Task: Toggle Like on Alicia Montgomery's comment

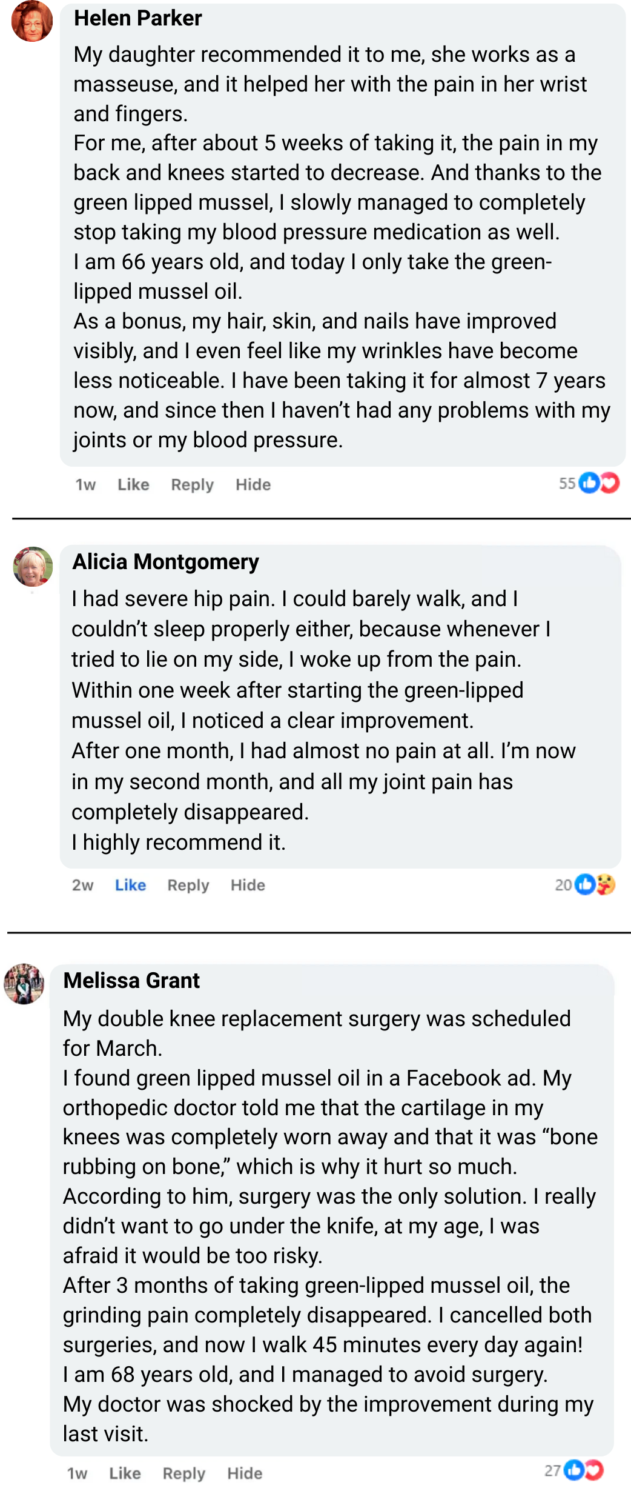Action: (130, 886)
